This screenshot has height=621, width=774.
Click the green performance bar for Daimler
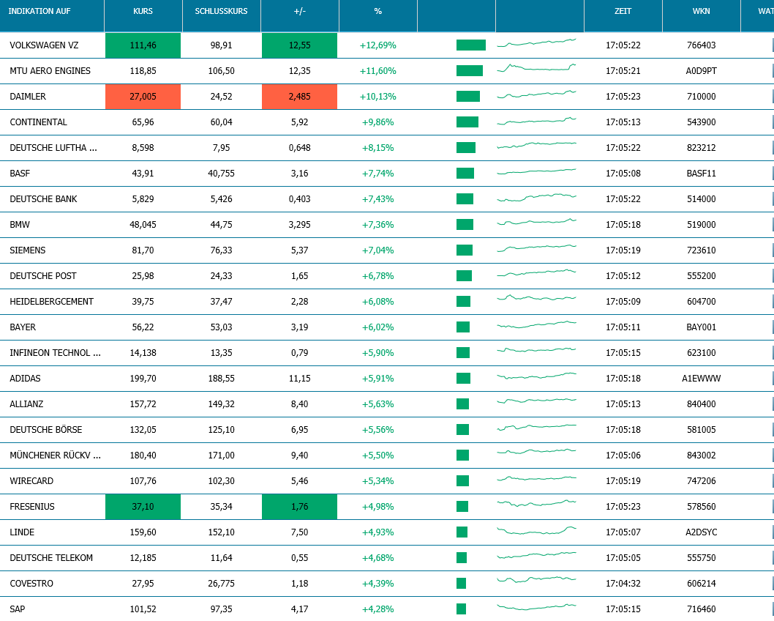pos(467,97)
